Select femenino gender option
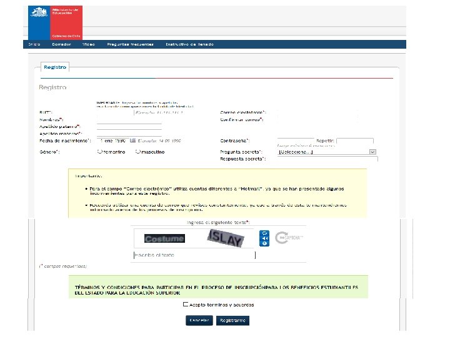 click(x=100, y=152)
